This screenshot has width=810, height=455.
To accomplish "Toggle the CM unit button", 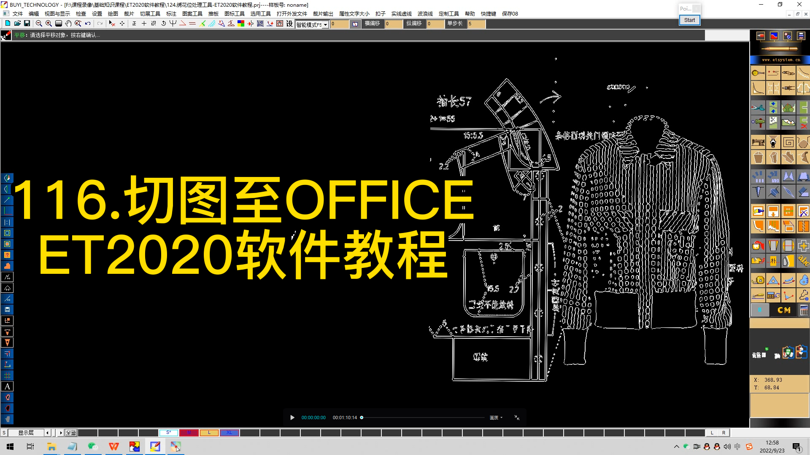I will coord(784,310).
